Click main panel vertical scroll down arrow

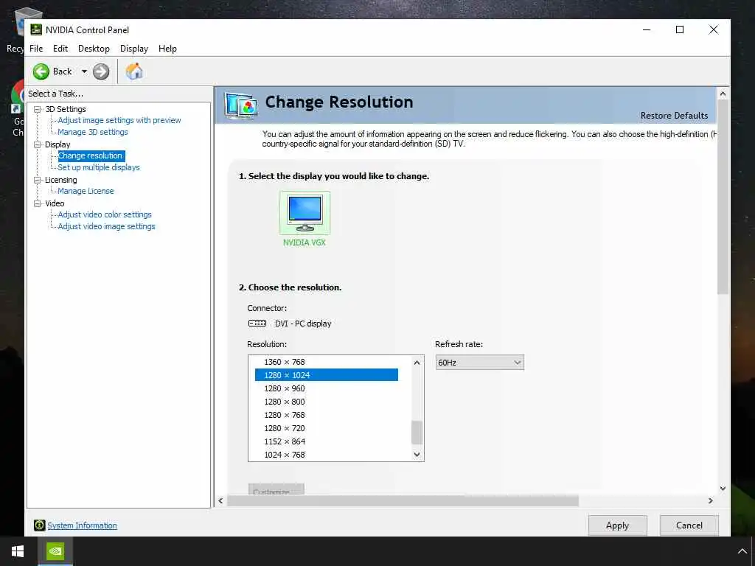point(723,488)
